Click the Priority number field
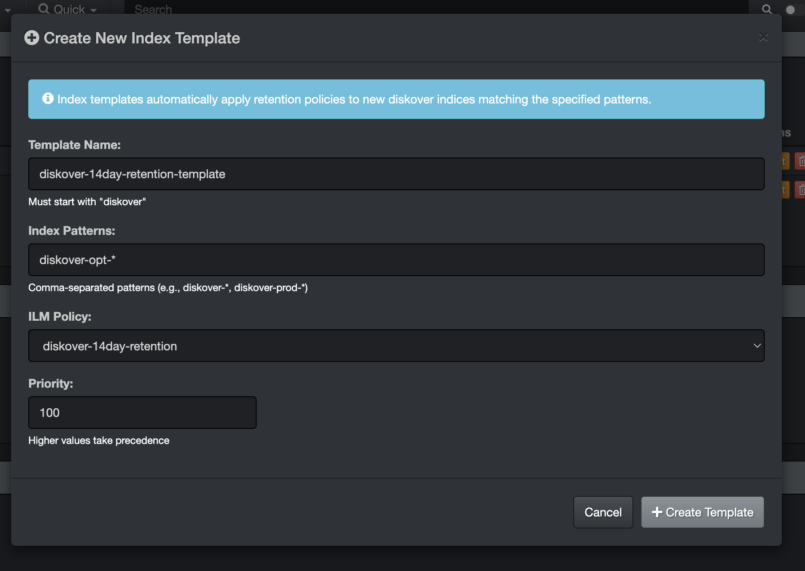 142,413
